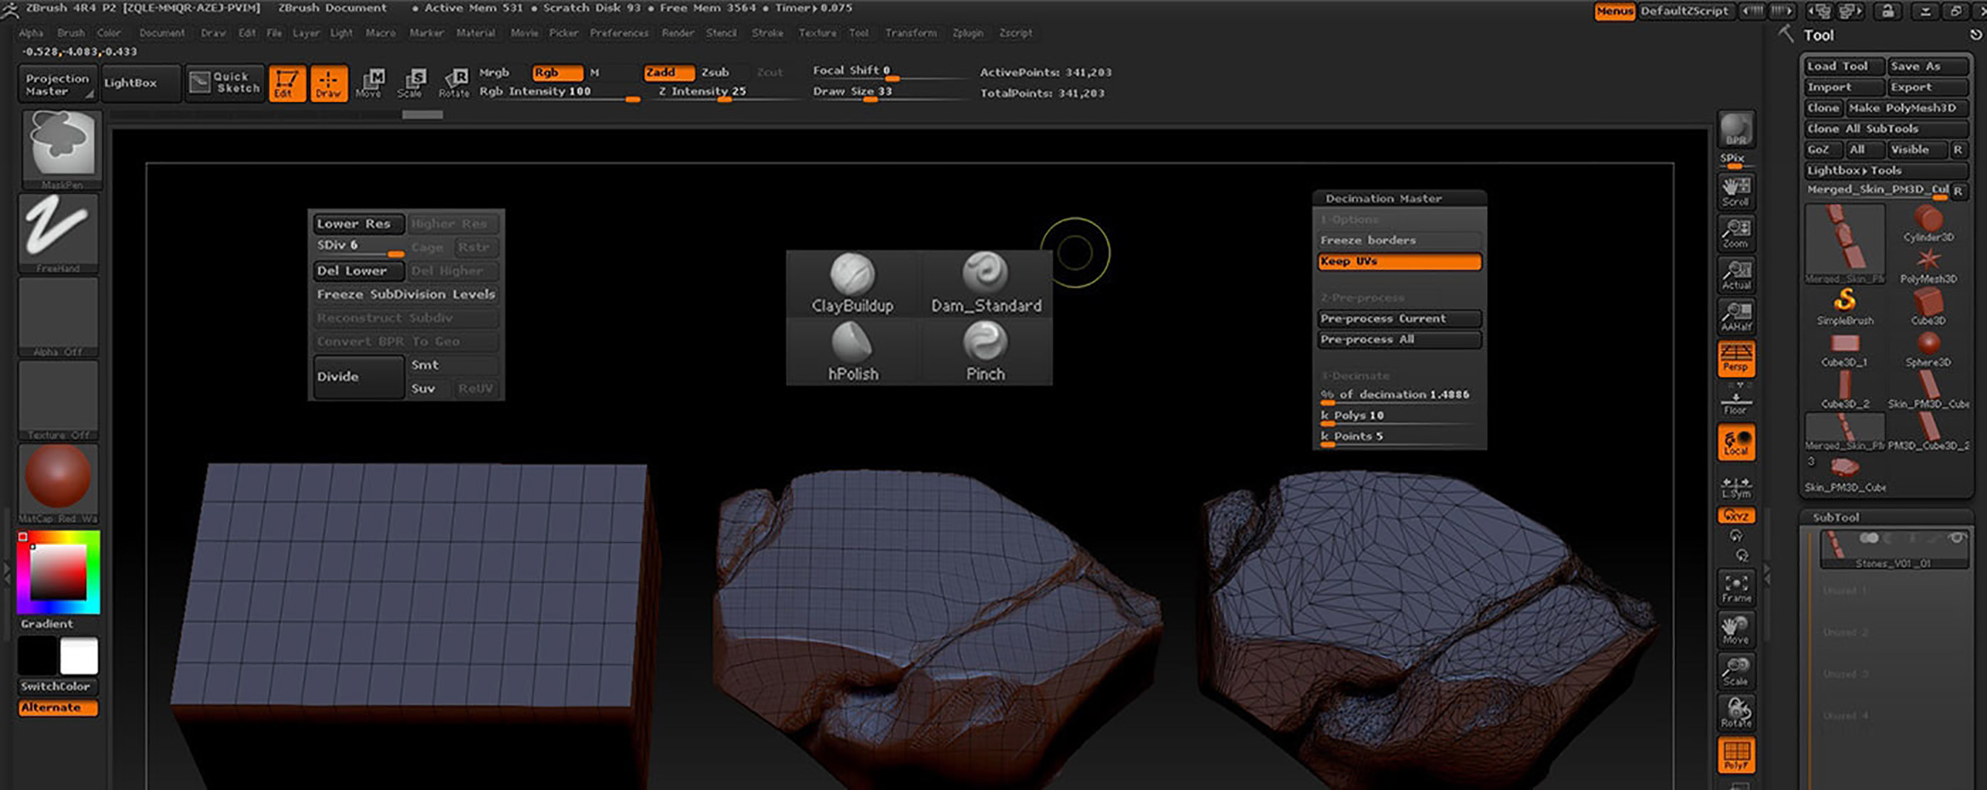The height and width of the screenshot is (790, 1987).
Task: Click the BPR render icon
Action: click(x=1736, y=130)
